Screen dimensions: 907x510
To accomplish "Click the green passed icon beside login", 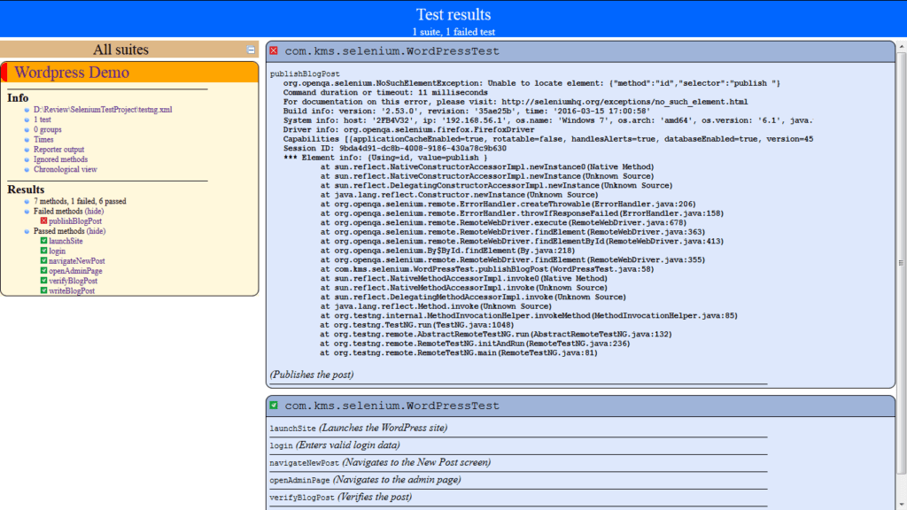I will click(43, 251).
